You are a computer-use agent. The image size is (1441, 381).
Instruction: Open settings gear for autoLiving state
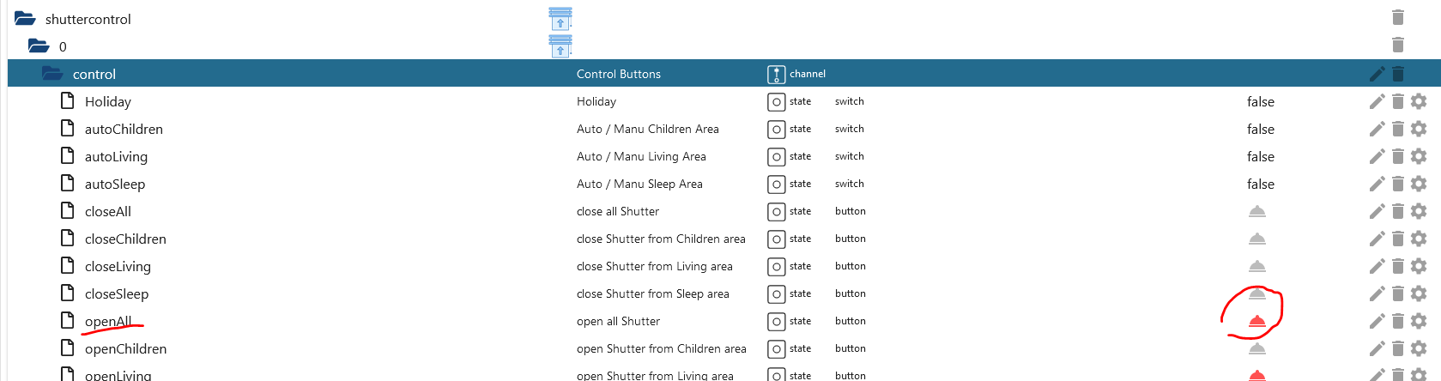tap(1419, 157)
